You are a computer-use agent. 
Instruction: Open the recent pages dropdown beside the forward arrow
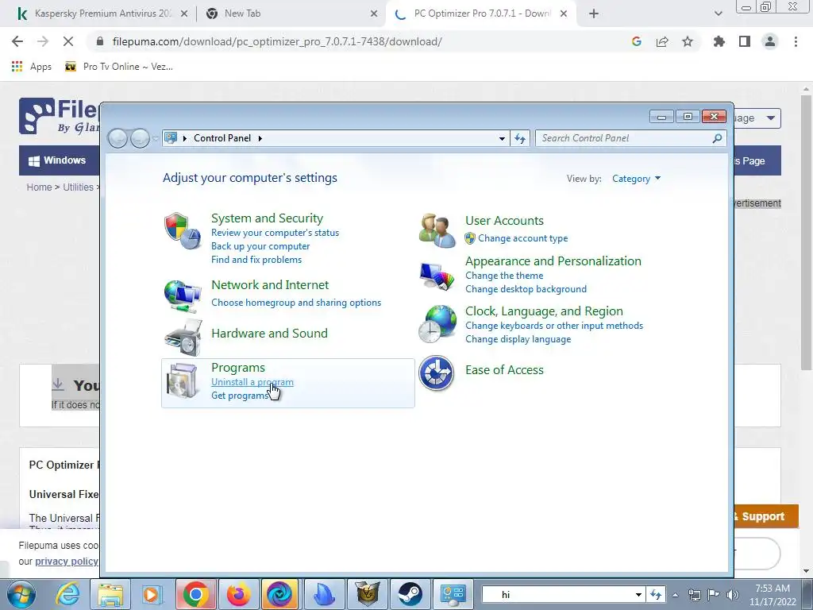(155, 138)
